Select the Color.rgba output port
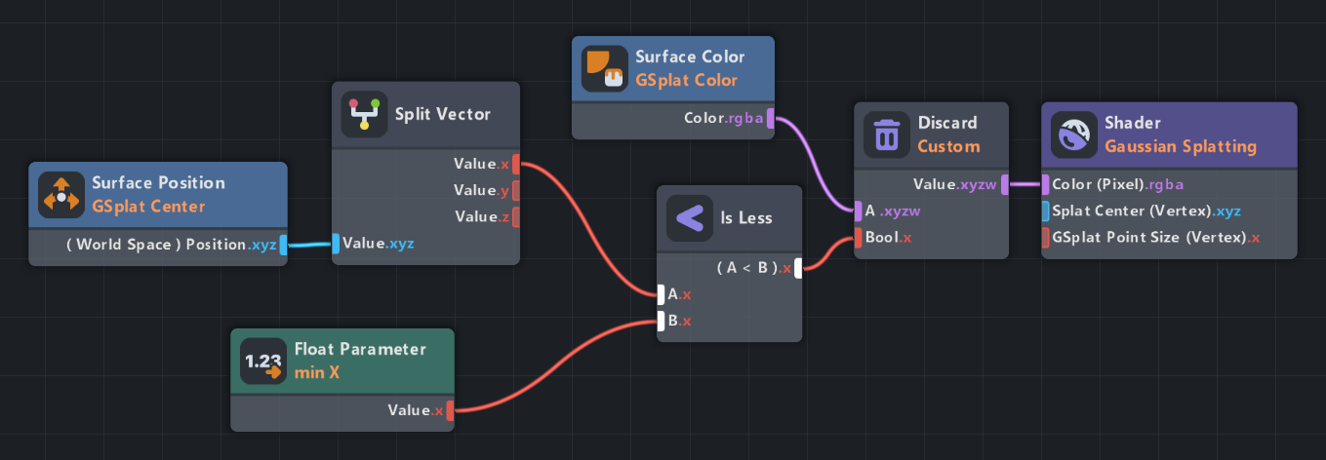1326x460 pixels. 771,119
